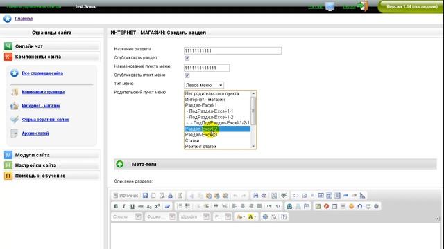Click the Insert Table icon in editor
The width and height of the screenshot is (444, 249).
[x=334, y=206]
